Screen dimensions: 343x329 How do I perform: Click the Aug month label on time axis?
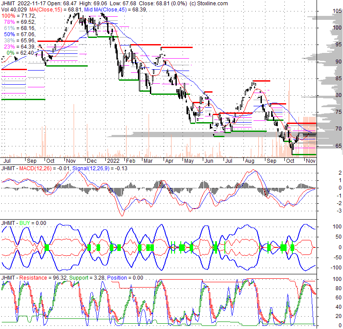[x=250, y=161]
